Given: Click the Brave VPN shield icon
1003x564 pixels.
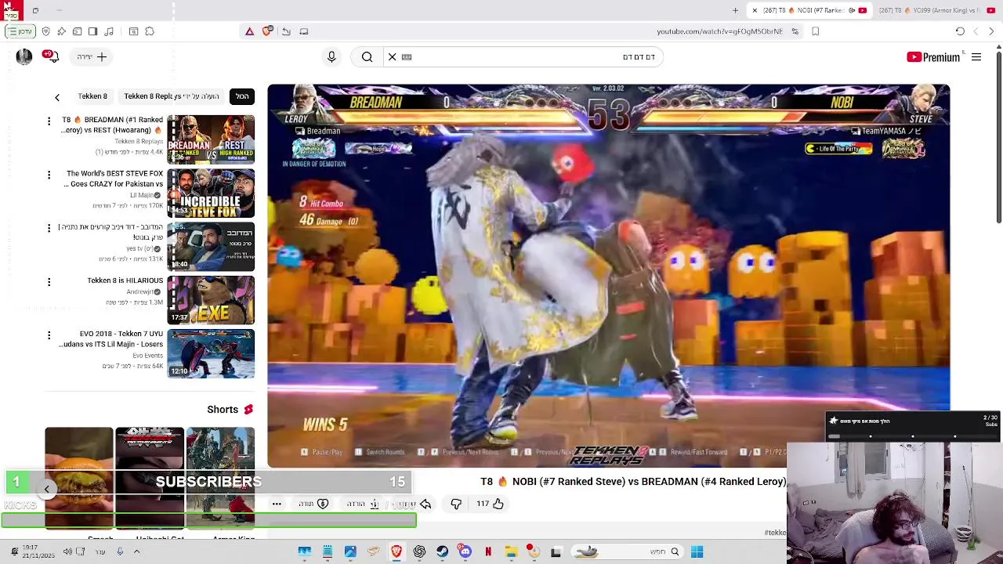Looking at the screenshot, I should 46,31.
